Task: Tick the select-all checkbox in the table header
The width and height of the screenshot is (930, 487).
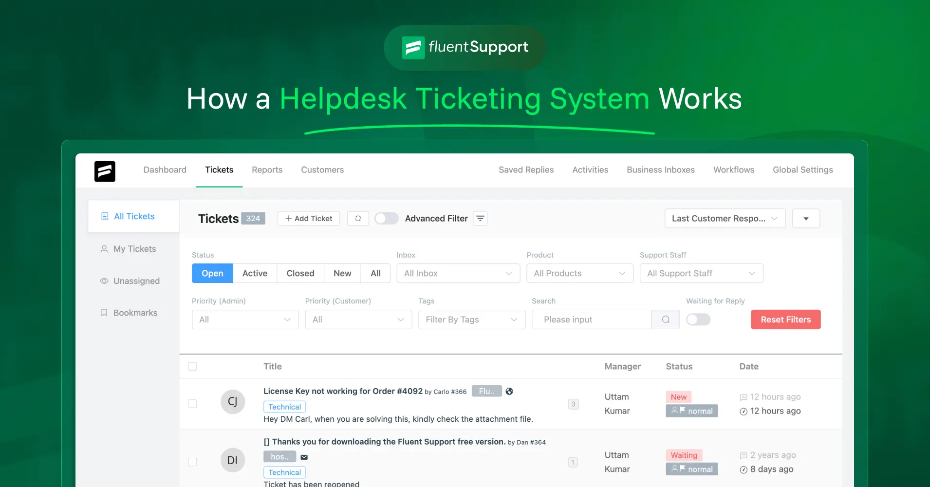Action: 192,366
